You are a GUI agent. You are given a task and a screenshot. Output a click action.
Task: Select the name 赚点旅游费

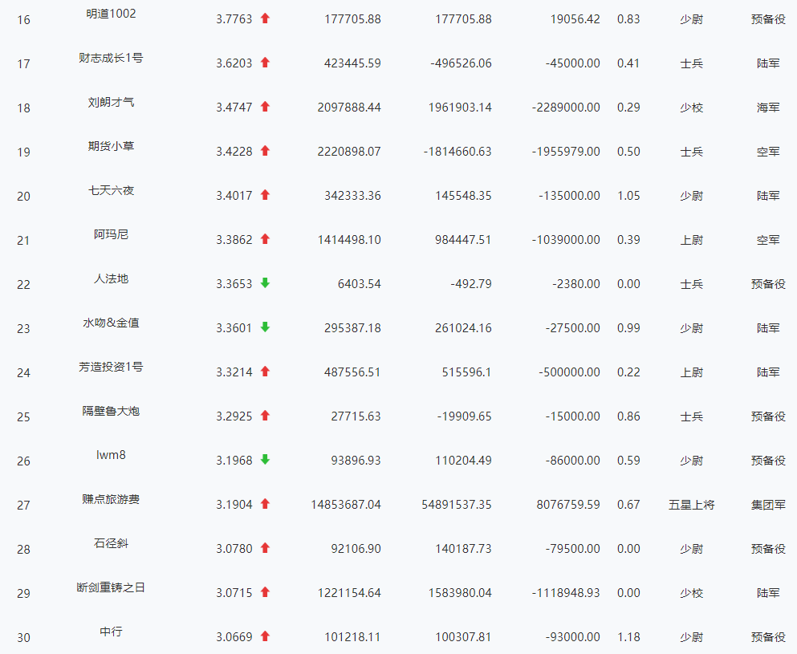click(111, 499)
